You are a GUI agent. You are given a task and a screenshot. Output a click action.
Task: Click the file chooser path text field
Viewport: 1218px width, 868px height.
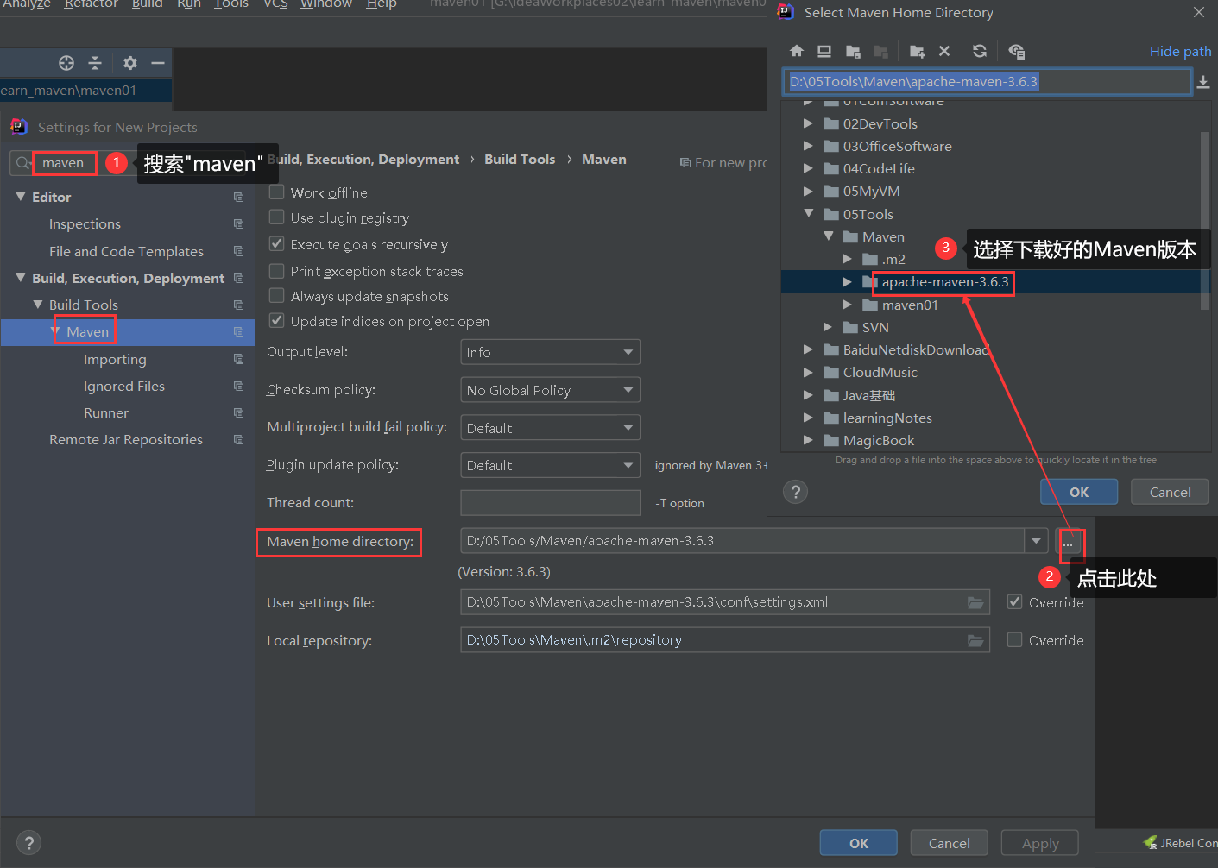(988, 82)
